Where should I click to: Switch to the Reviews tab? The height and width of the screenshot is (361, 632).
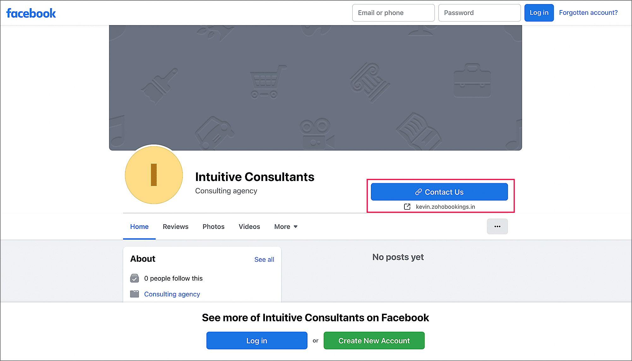click(176, 226)
